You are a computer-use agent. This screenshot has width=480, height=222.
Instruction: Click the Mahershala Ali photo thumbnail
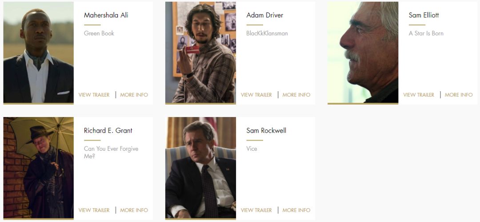(x=39, y=52)
